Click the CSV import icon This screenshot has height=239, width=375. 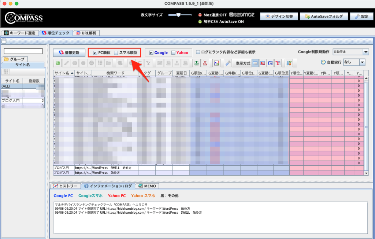[197, 63]
